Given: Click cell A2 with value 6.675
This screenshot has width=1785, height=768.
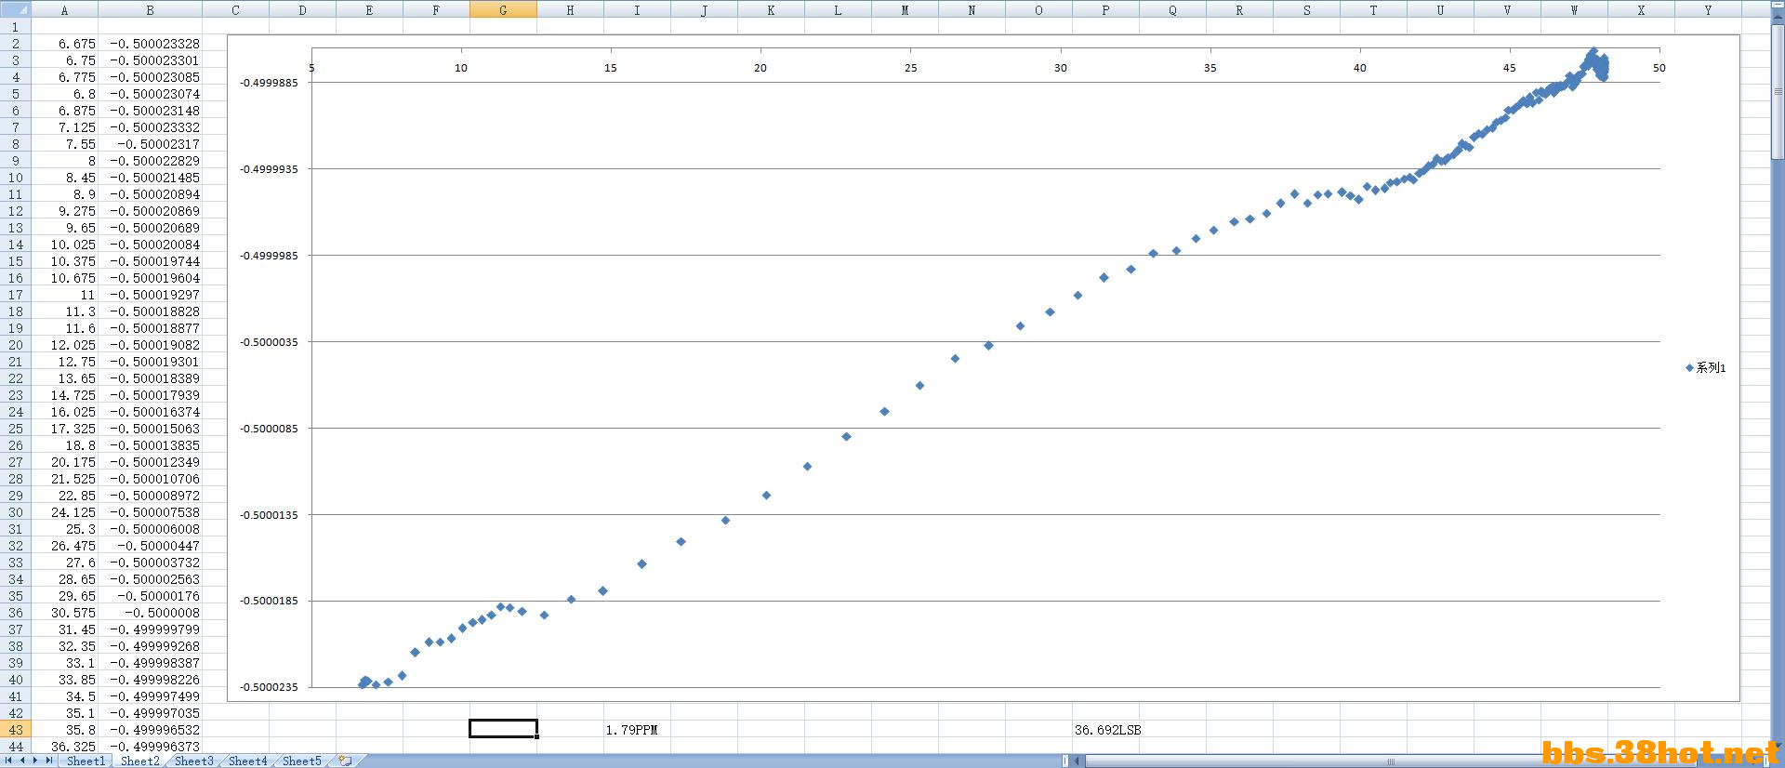Looking at the screenshot, I should click(x=64, y=44).
